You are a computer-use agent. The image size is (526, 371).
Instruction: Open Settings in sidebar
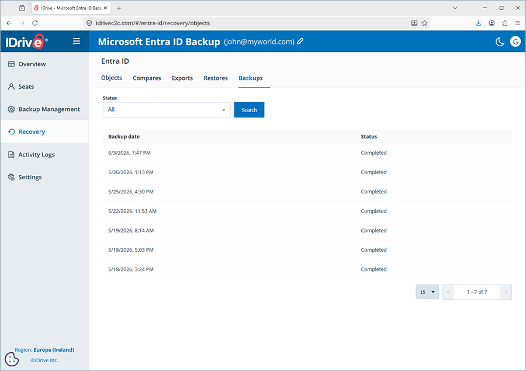tap(44, 177)
